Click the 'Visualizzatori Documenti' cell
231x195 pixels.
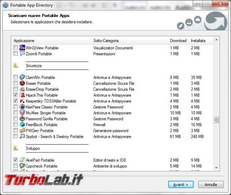point(113,48)
